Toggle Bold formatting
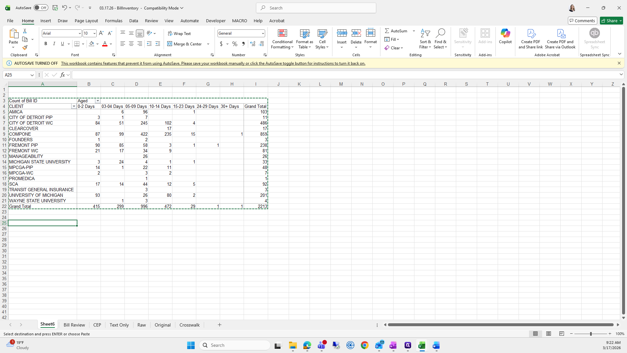627x353 pixels. pos(46,44)
